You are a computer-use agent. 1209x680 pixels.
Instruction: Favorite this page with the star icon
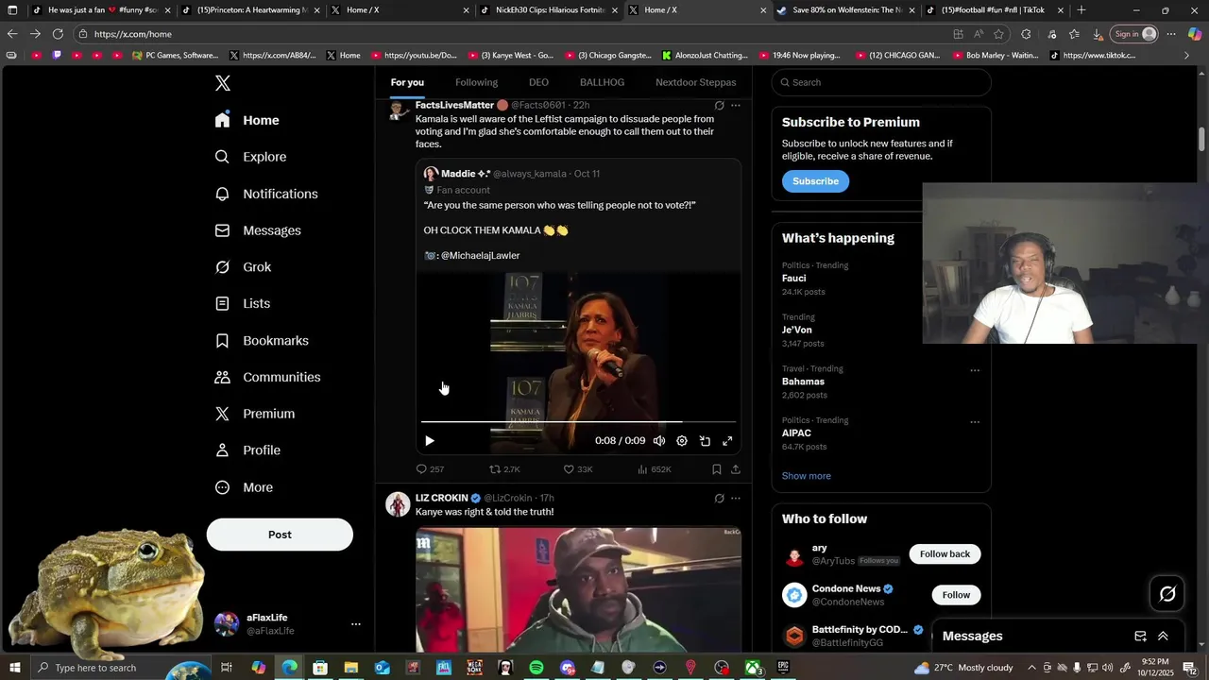tap(998, 34)
